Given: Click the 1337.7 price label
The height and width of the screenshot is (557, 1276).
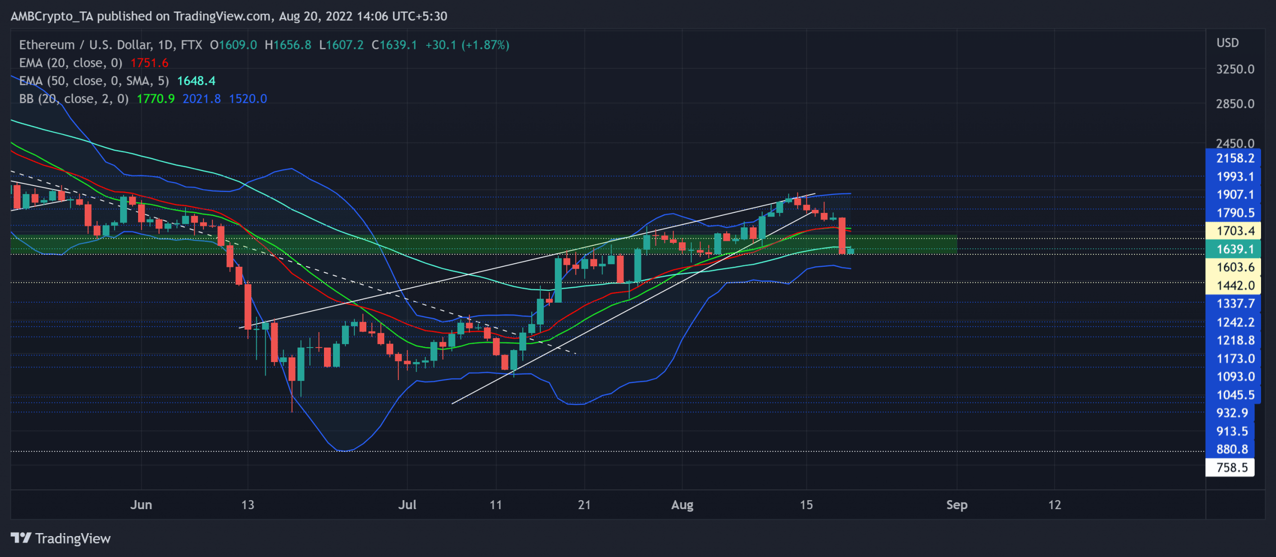Looking at the screenshot, I should [x=1233, y=304].
